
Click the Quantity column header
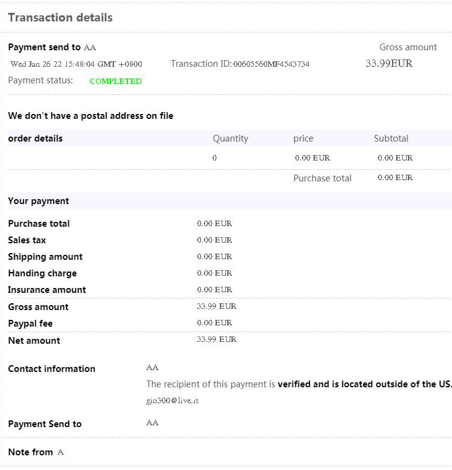tap(230, 138)
